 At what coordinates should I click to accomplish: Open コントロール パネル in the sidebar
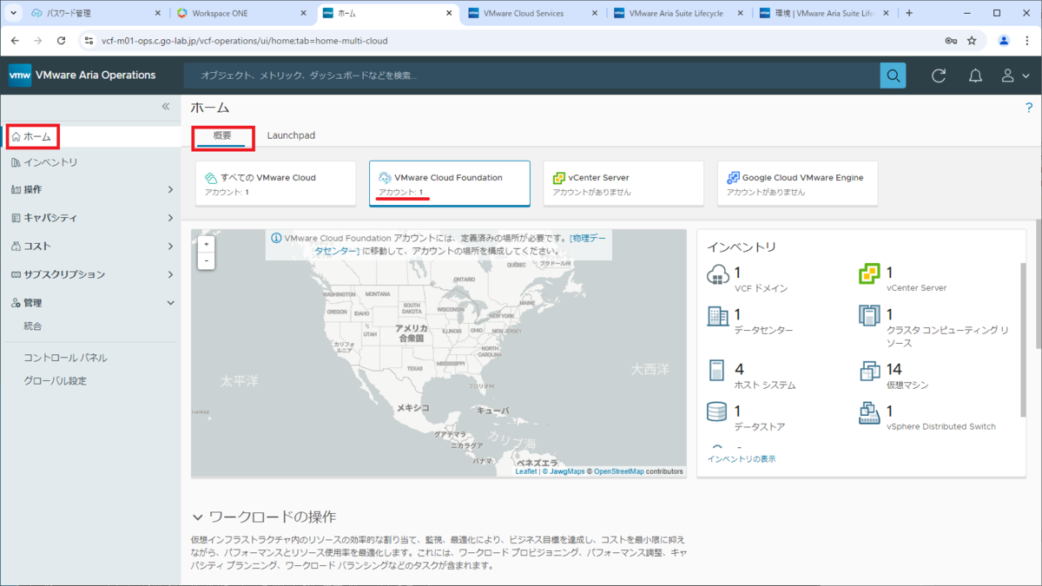point(65,358)
